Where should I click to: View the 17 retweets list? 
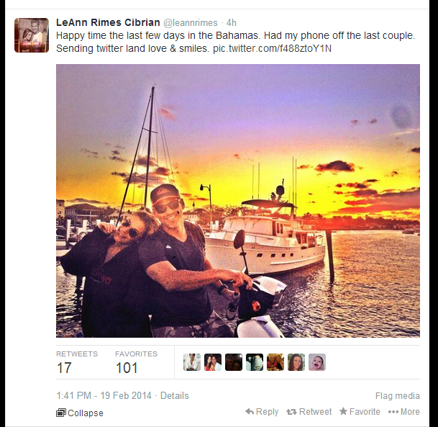point(77,362)
